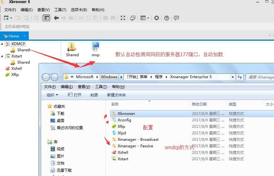Select Xshell in the tree
The width and height of the screenshot is (274, 176).
[17, 69]
